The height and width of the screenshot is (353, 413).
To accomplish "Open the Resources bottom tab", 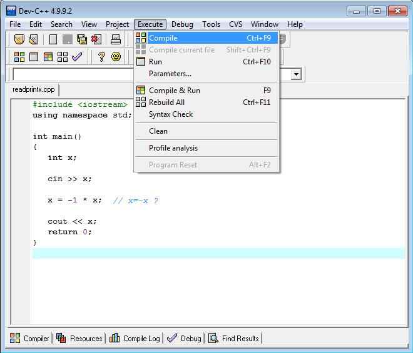I will pos(79,338).
